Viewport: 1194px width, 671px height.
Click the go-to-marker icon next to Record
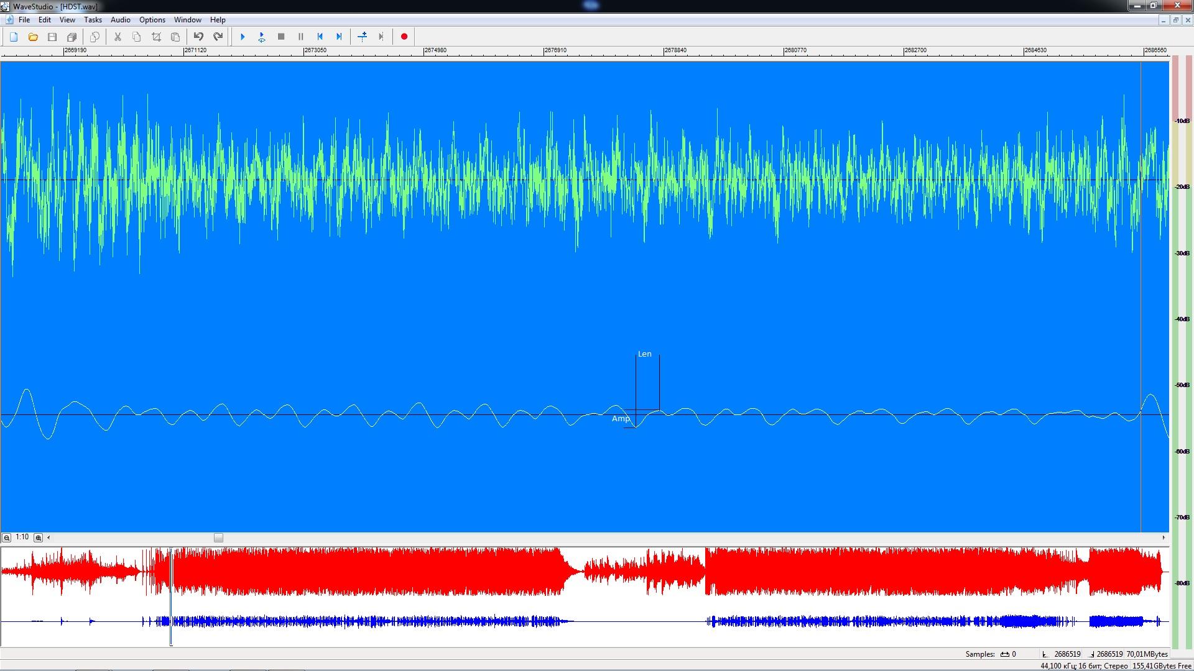coord(381,37)
